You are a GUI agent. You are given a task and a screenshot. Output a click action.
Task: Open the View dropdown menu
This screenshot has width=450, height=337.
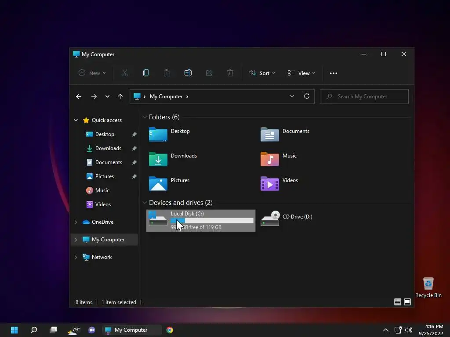(301, 73)
